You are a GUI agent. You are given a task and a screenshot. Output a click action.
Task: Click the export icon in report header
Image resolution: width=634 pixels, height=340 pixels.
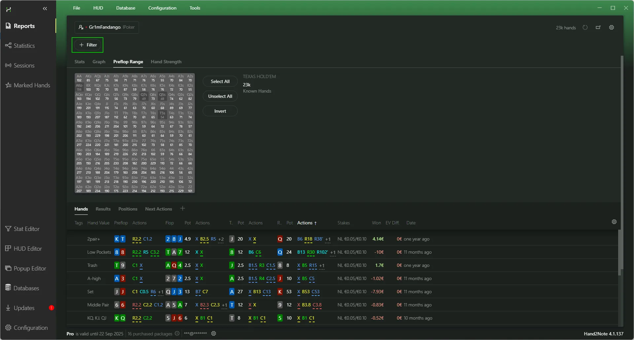click(598, 27)
